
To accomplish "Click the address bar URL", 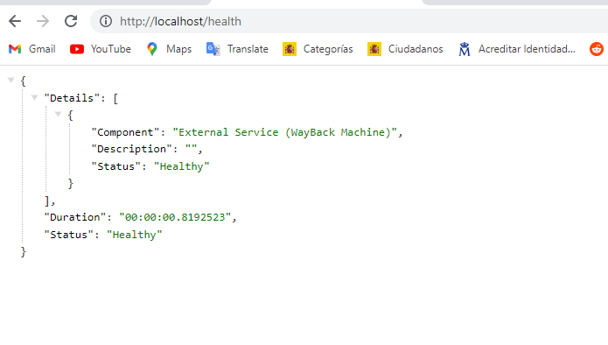I will click(180, 21).
